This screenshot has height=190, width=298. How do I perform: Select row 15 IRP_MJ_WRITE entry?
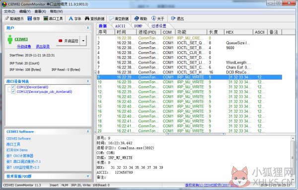(189, 106)
